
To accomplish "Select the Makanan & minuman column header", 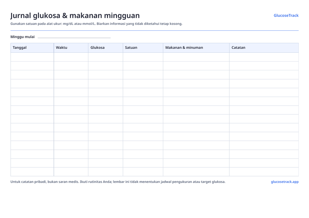I will pyautogui.click(x=196, y=48).
